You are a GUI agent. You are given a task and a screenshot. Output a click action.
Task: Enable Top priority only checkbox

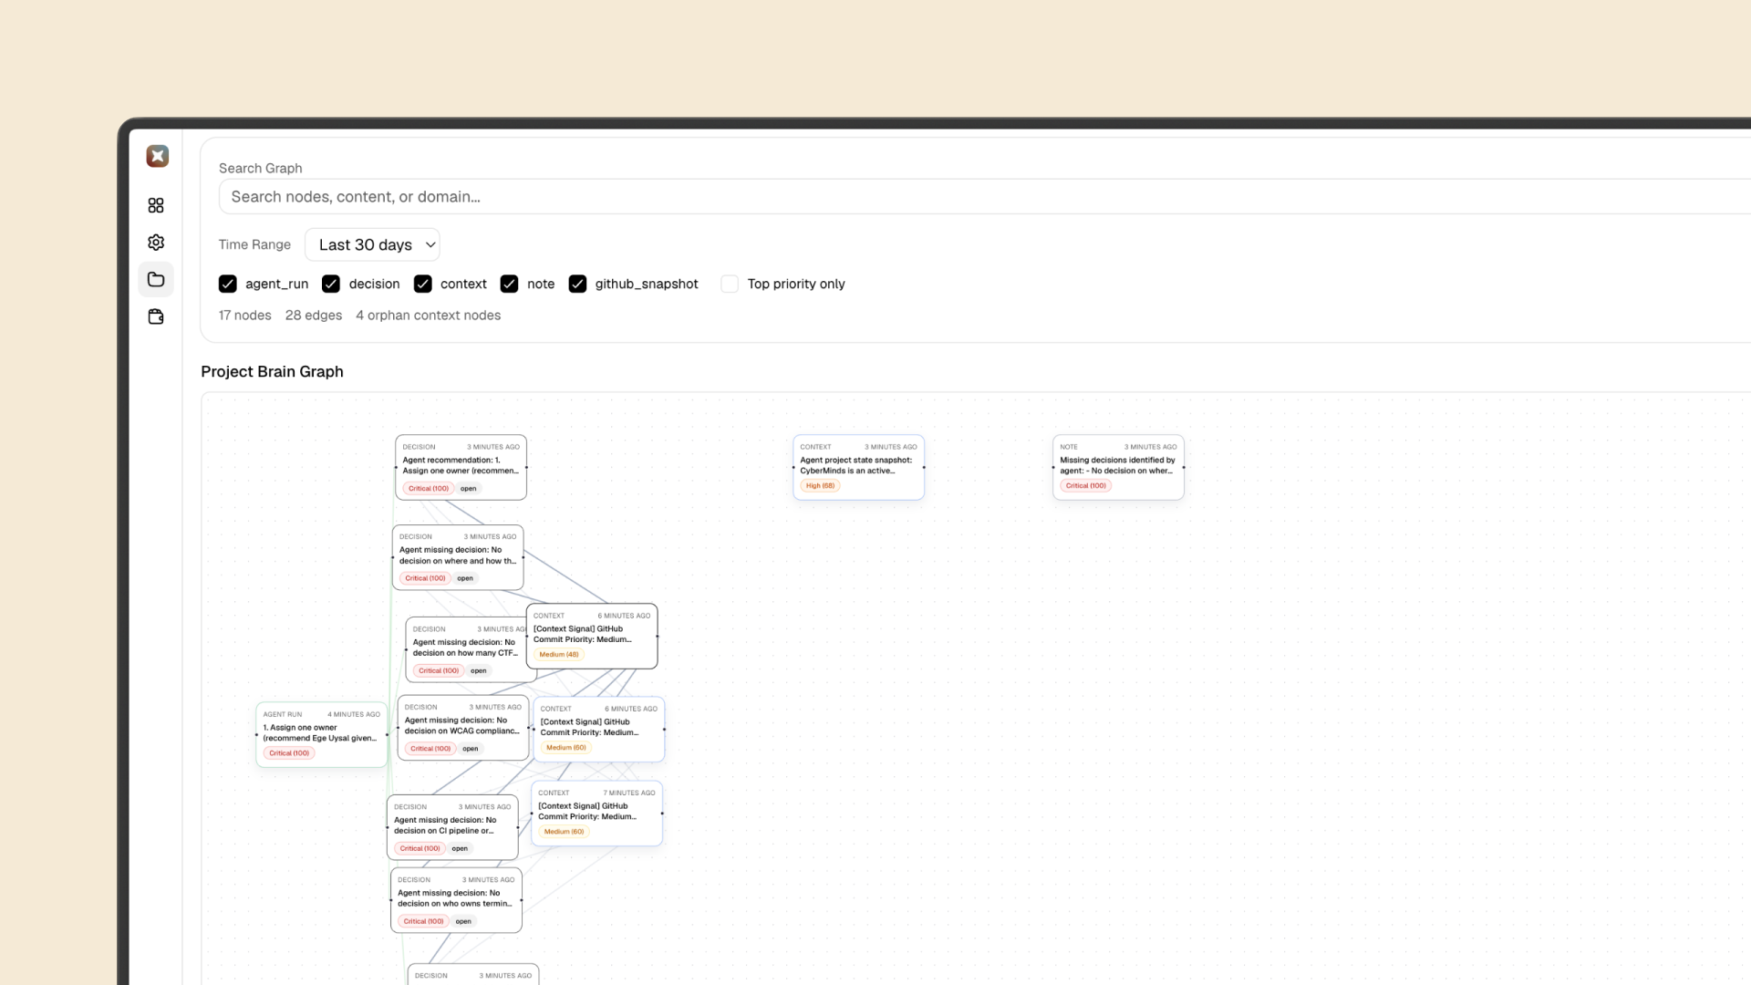(730, 284)
